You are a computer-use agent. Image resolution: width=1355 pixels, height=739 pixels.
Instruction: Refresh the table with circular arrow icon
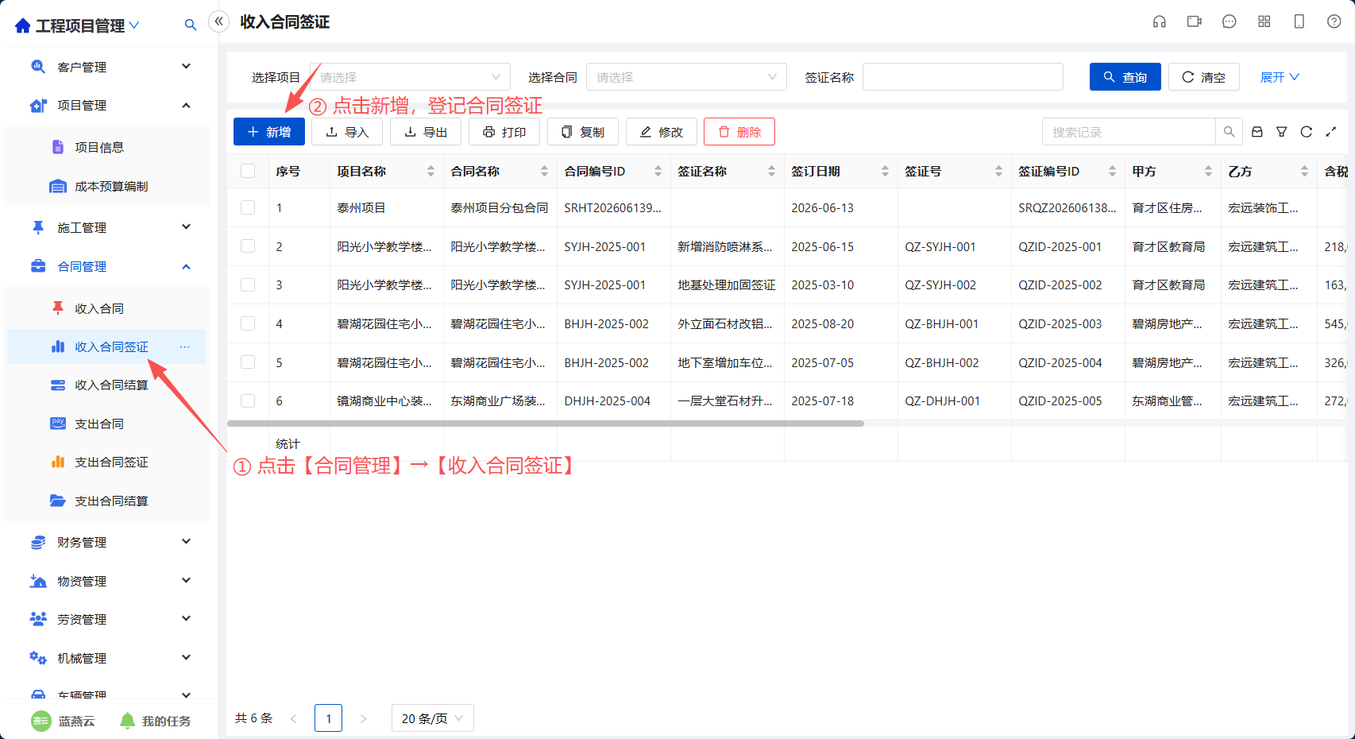pyautogui.click(x=1307, y=132)
